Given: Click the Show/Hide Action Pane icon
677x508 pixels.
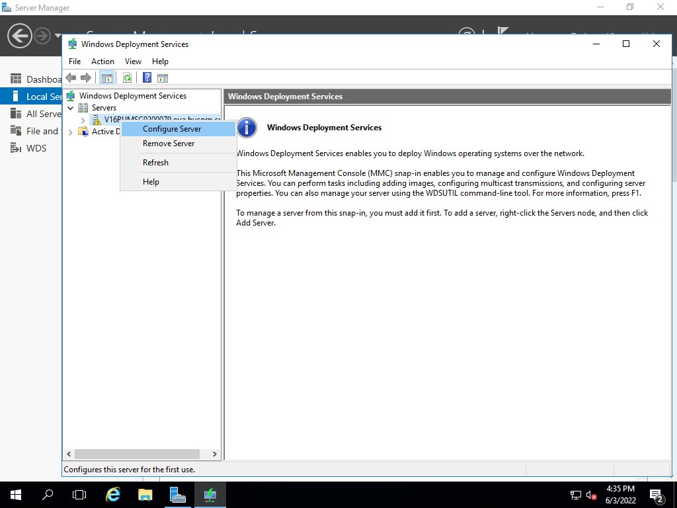Looking at the screenshot, I should point(163,78).
